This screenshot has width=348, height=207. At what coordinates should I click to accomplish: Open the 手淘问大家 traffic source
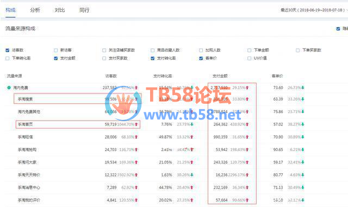click(27, 162)
